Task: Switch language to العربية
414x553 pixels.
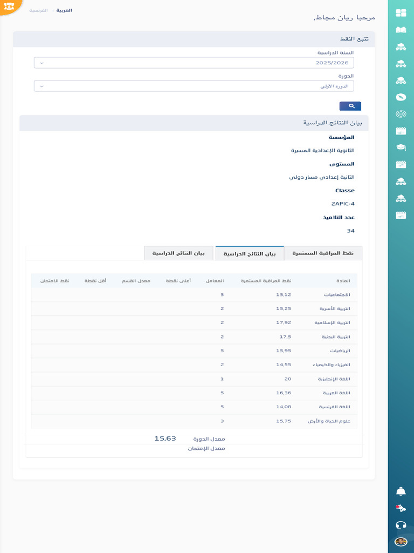Action: [64, 11]
